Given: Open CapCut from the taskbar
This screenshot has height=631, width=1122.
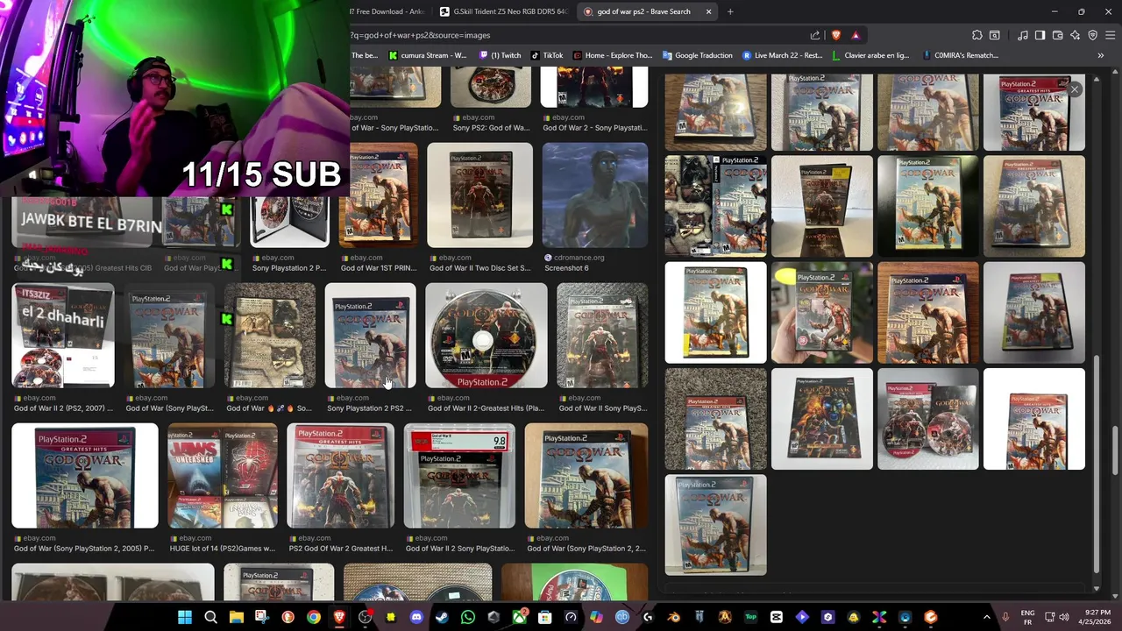Looking at the screenshot, I should pos(777,617).
